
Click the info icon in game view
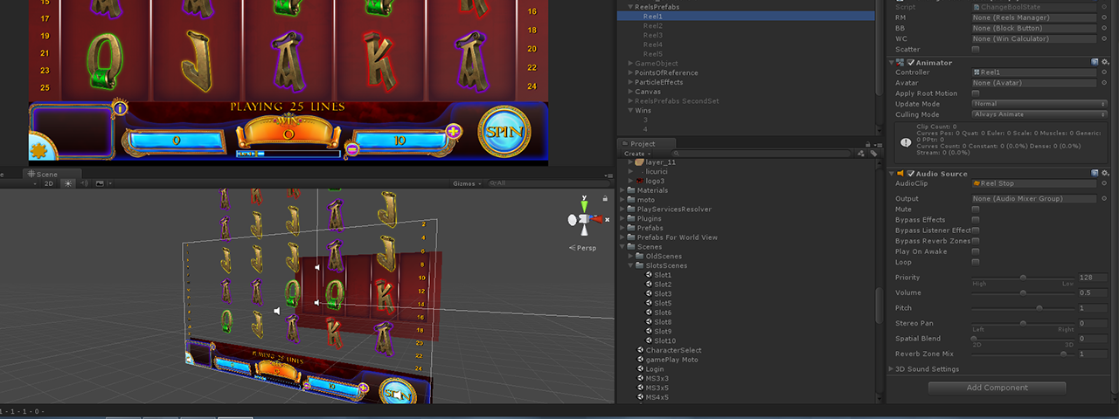(120, 108)
